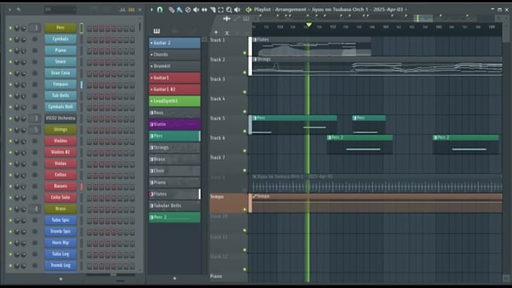
Task: Mute the Strings channel via its green LED
Action: pos(11,130)
